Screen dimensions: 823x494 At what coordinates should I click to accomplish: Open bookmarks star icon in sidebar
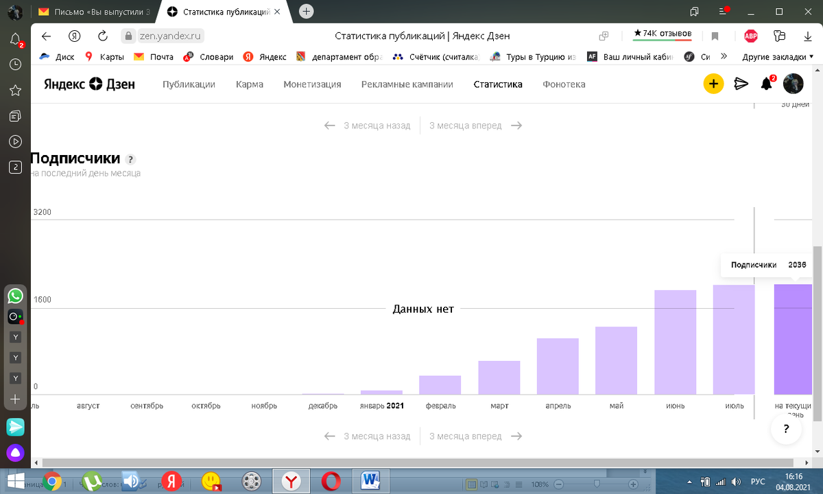pyautogui.click(x=15, y=90)
